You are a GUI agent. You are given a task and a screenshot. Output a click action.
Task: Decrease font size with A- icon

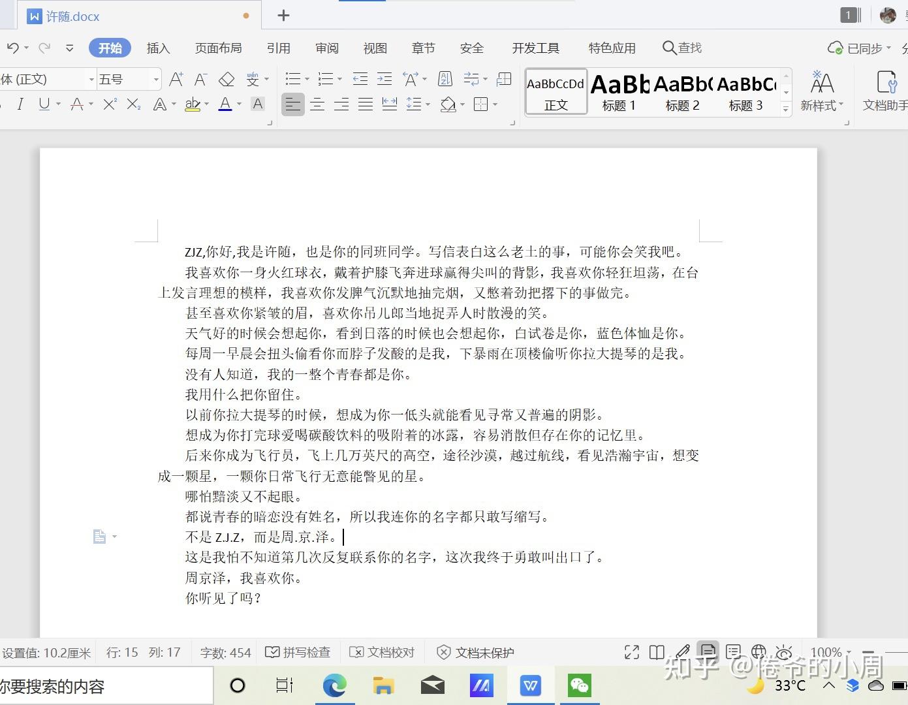pos(200,80)
